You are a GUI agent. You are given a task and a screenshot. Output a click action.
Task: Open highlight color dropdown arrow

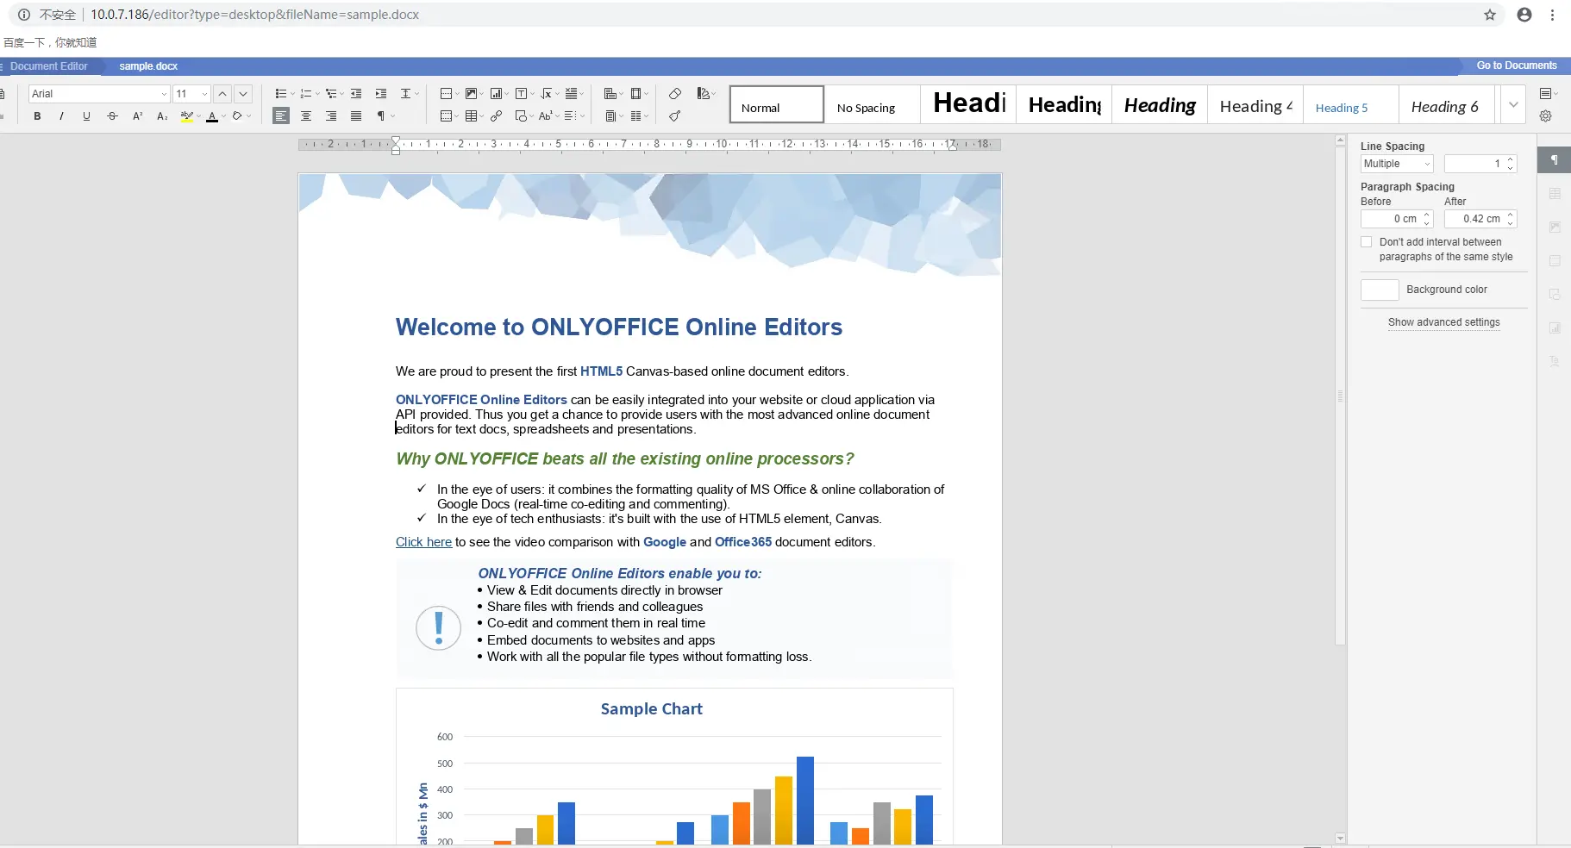point(198,116)
